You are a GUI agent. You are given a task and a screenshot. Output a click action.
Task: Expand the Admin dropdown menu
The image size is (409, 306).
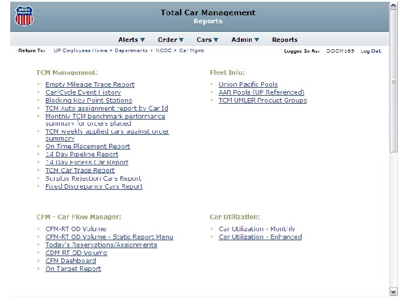tap(245, 40)
